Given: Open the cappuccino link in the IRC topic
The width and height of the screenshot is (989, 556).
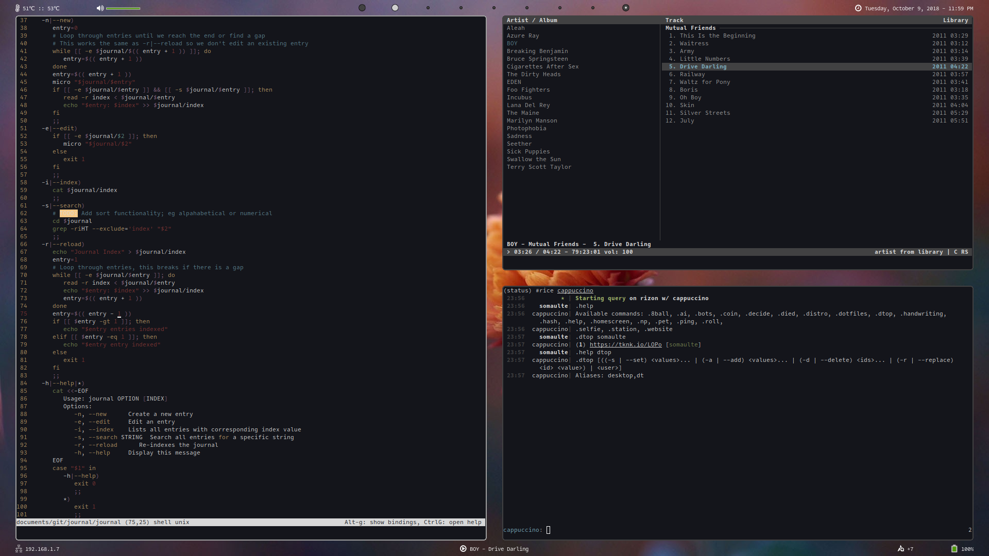Looking at the screenshot, I should (x=575, y=290).
